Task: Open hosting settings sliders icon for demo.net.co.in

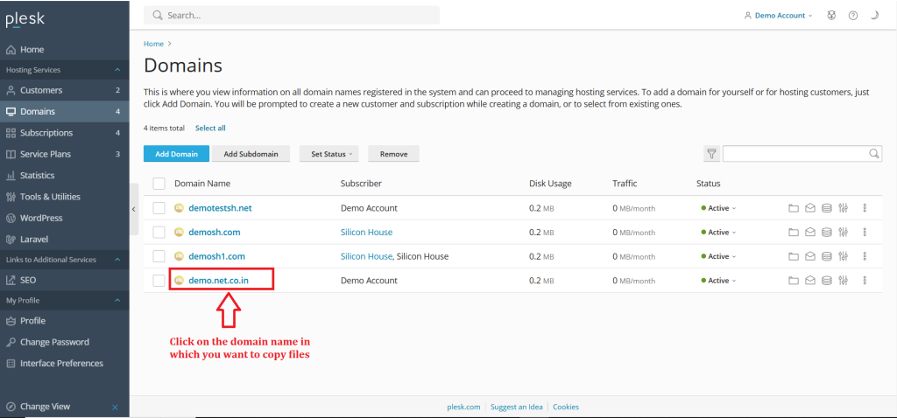Action: [x=843, y=281]
